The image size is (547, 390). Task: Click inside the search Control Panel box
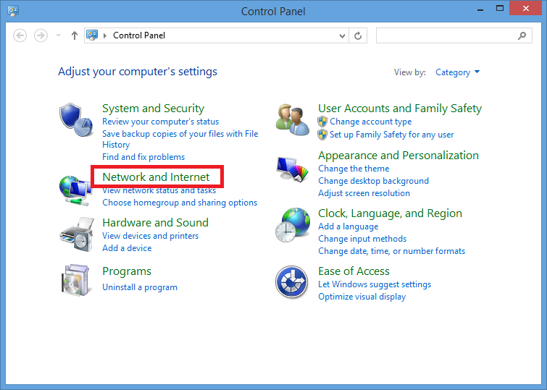454,35
